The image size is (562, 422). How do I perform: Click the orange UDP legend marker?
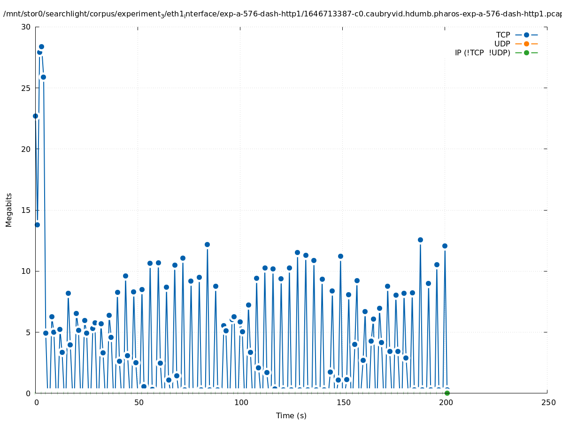[526, 44]
